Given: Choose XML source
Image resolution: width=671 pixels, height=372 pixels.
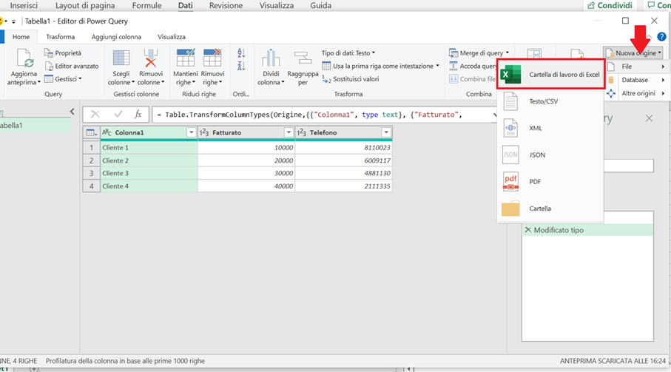Looking at the screenshot, I should point(550,128).
